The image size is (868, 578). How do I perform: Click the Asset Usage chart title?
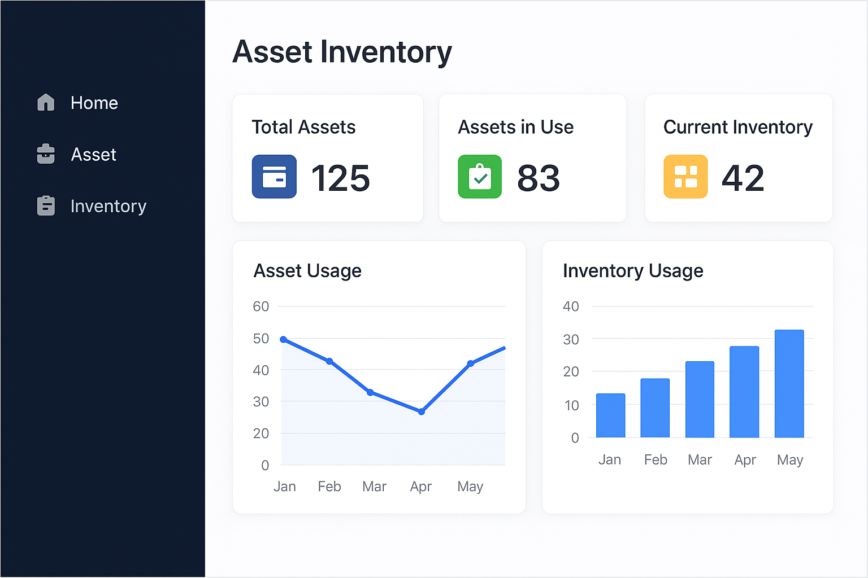coord(307,271)
